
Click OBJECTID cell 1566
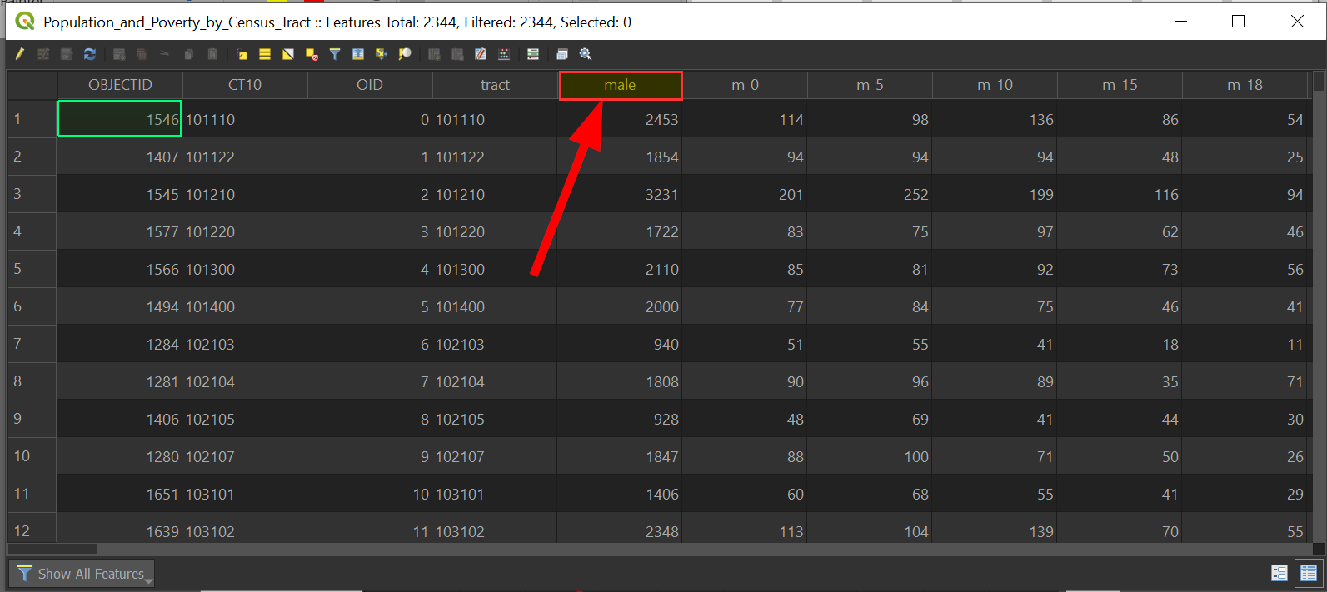point(120,269)
